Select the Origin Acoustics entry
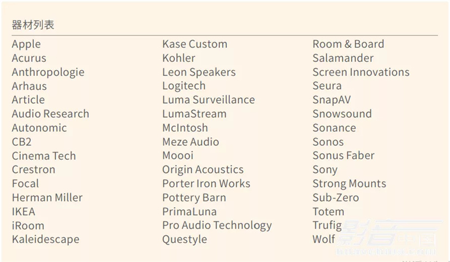Image resolution: width=450 pixels, height=262 pixels. [203, 170]
